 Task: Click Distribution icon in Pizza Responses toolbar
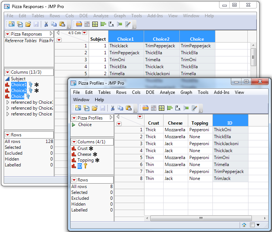(x=103, y=24)
